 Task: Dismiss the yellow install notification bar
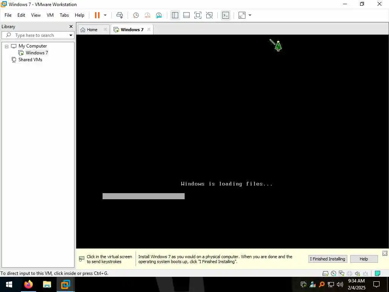385,253
